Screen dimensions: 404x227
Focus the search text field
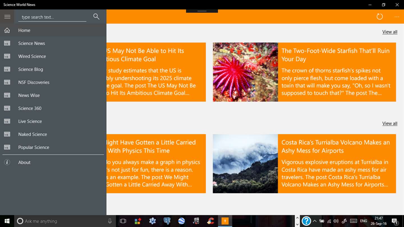pyautogui.click(x=52, y=17)
